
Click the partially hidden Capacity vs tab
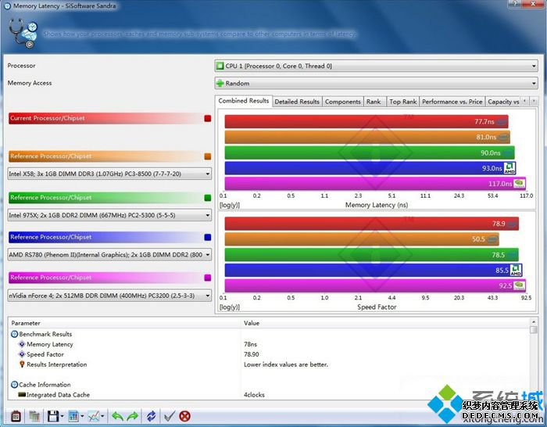(x=503, y=102)
